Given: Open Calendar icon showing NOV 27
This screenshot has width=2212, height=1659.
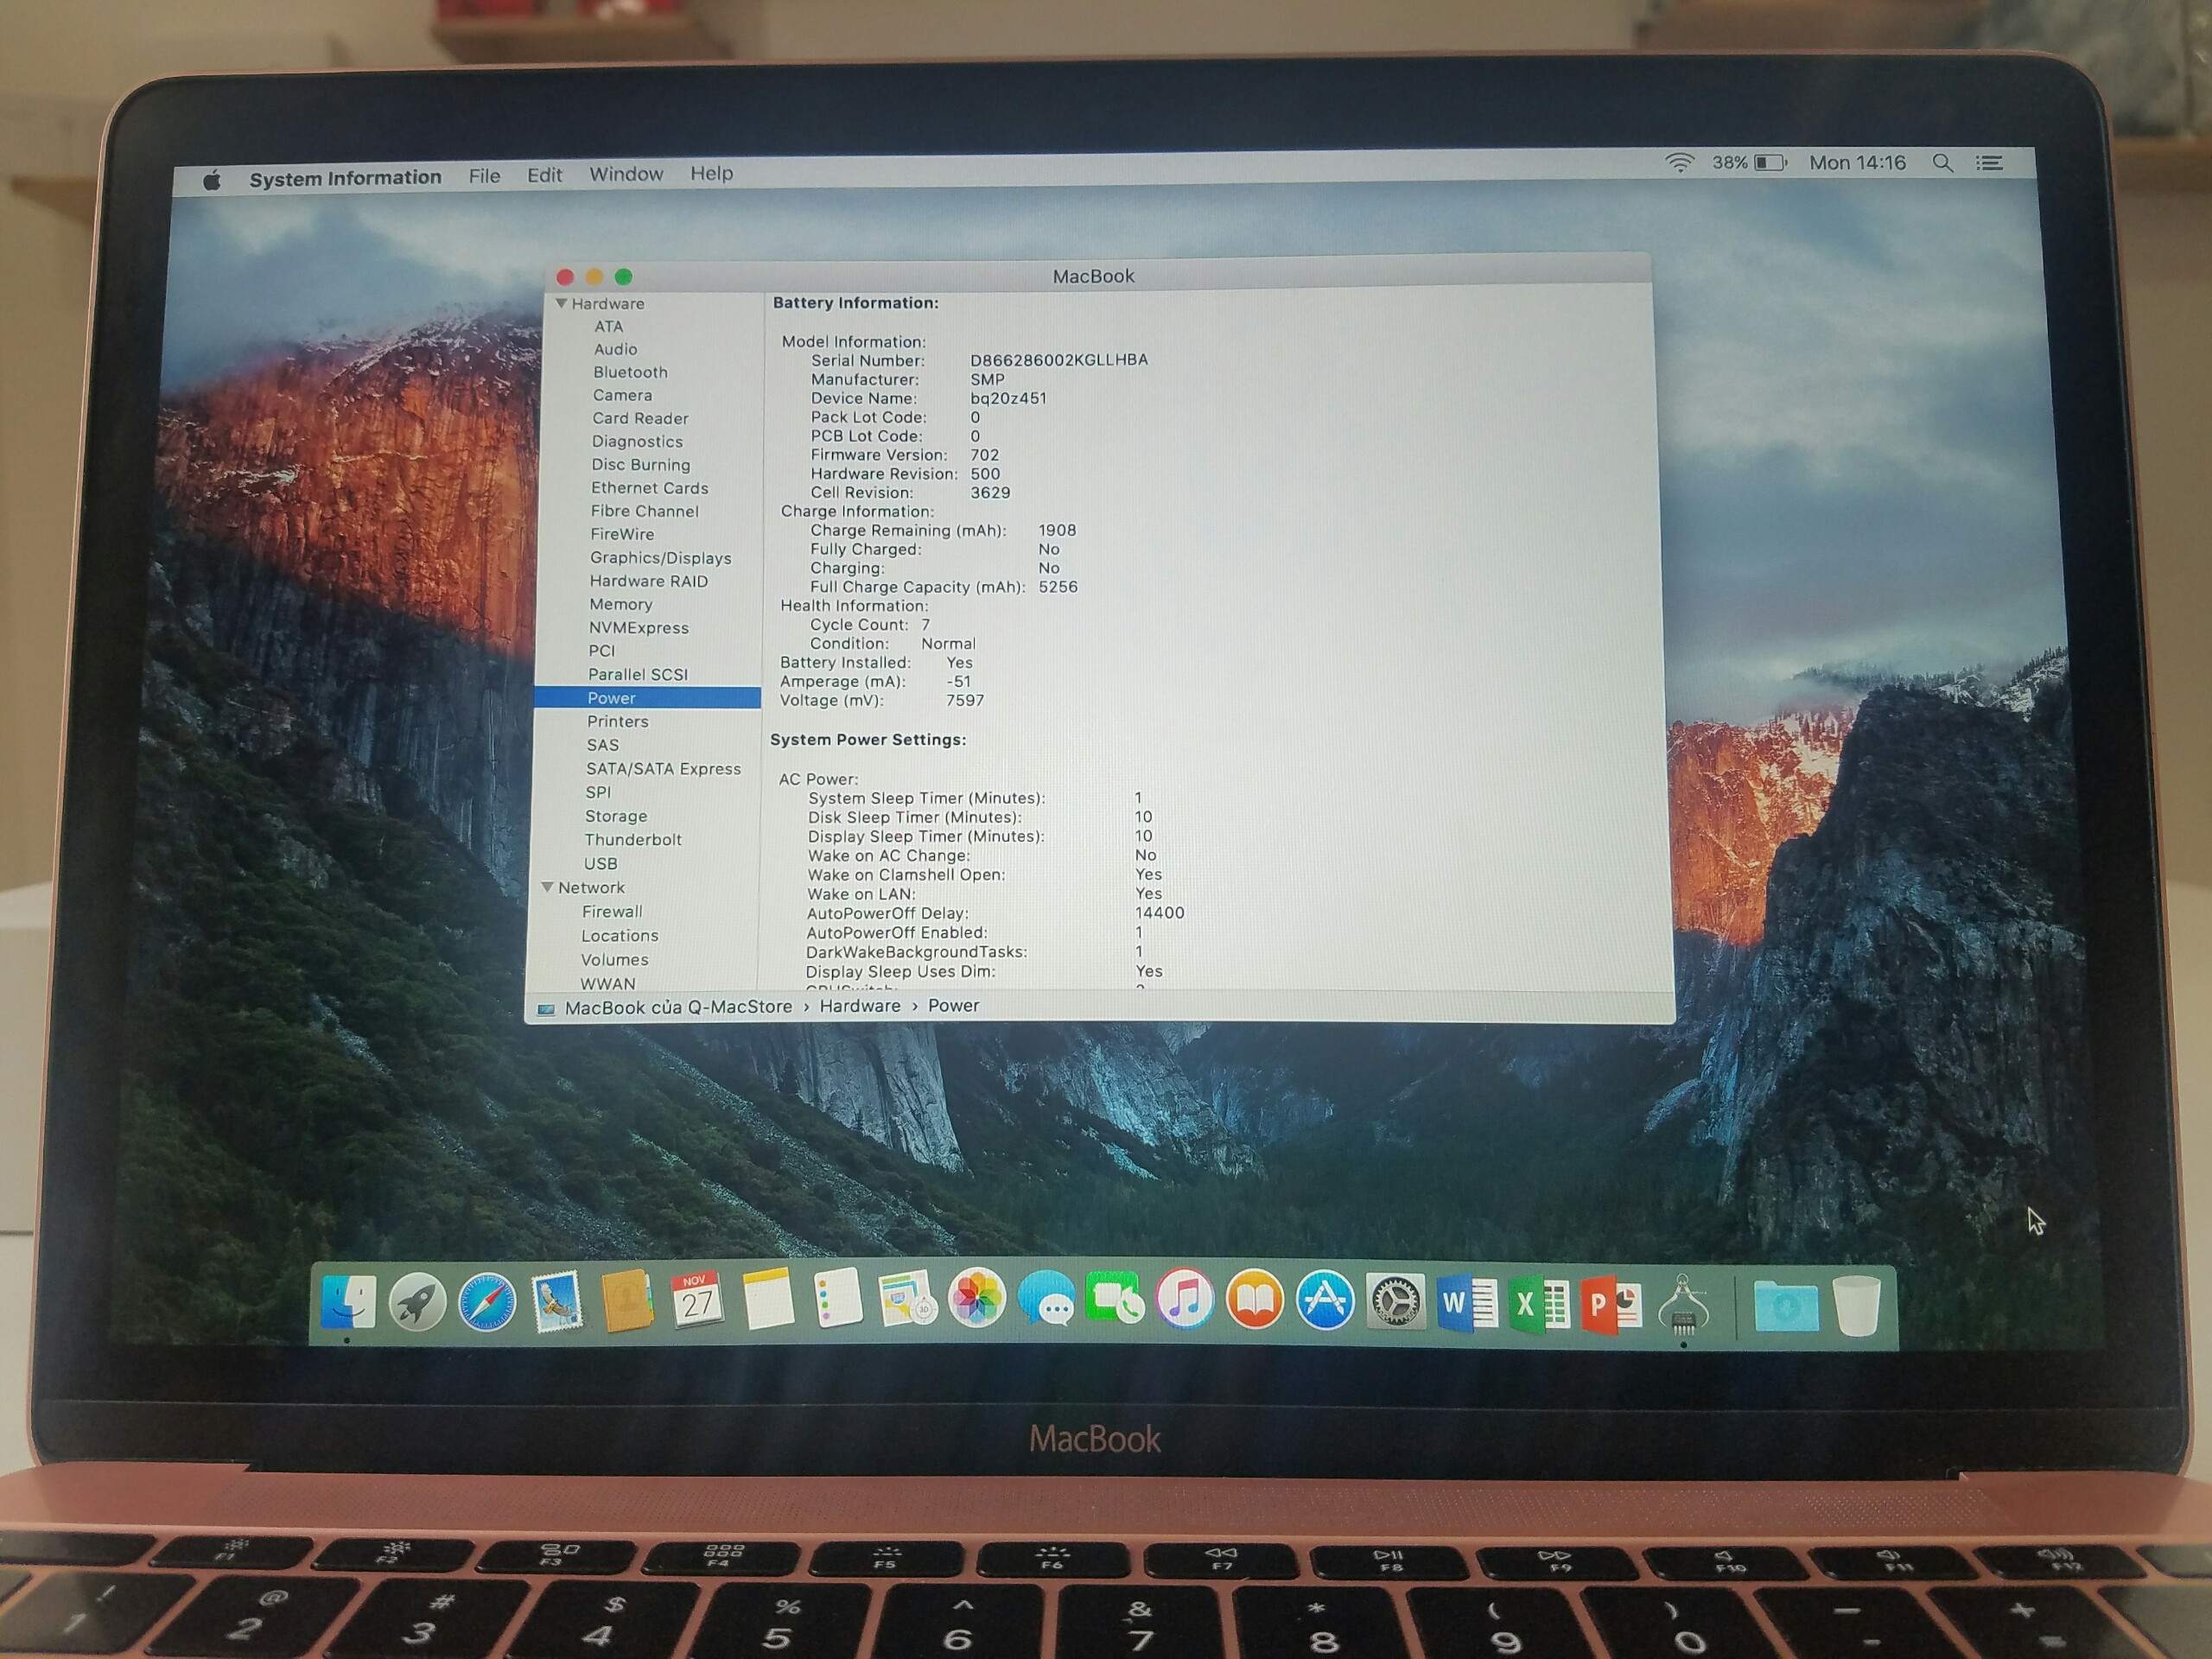Looking at the screenshot, I should pos(697,1300).
